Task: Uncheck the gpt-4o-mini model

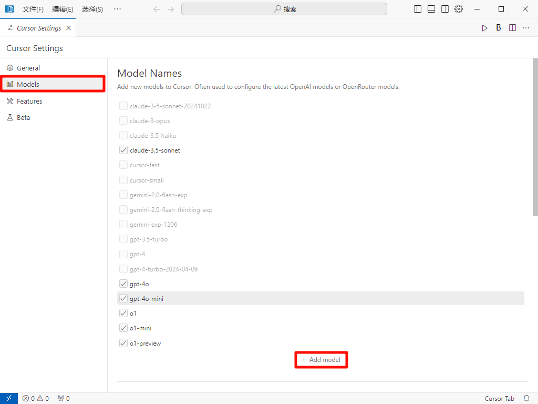Action: (123, 299)
